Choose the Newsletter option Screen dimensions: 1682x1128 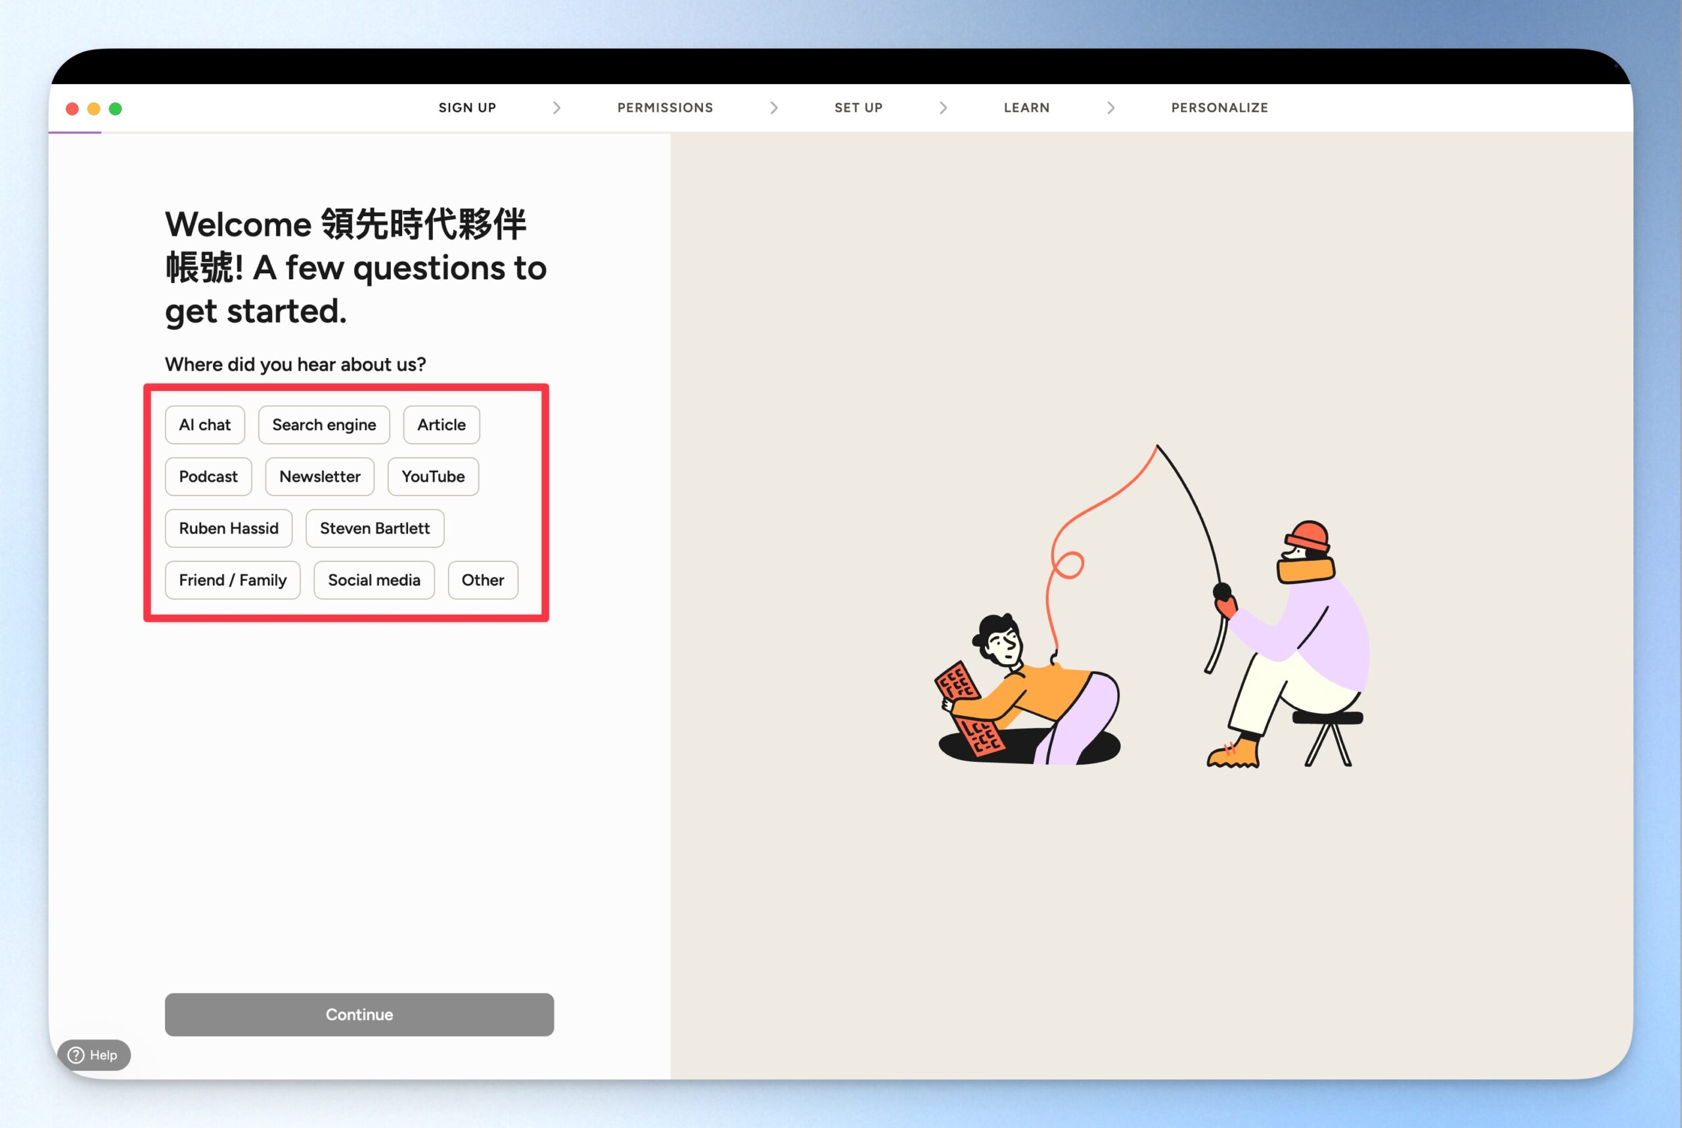pyautogui.click(x=319, y=477)
